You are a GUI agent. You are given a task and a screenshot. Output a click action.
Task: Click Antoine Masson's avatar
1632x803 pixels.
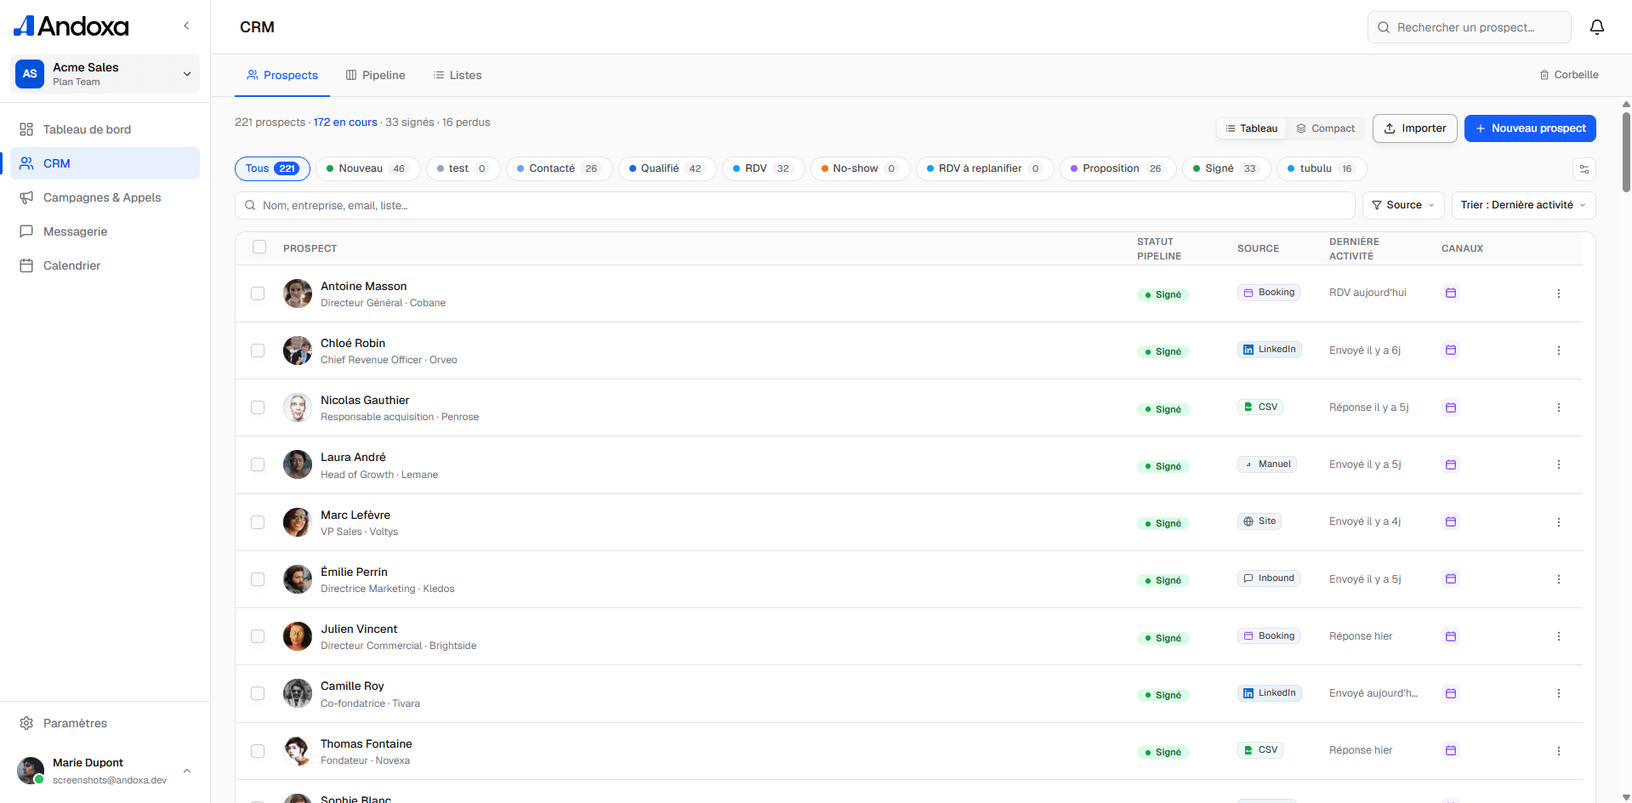coord(298,293)
